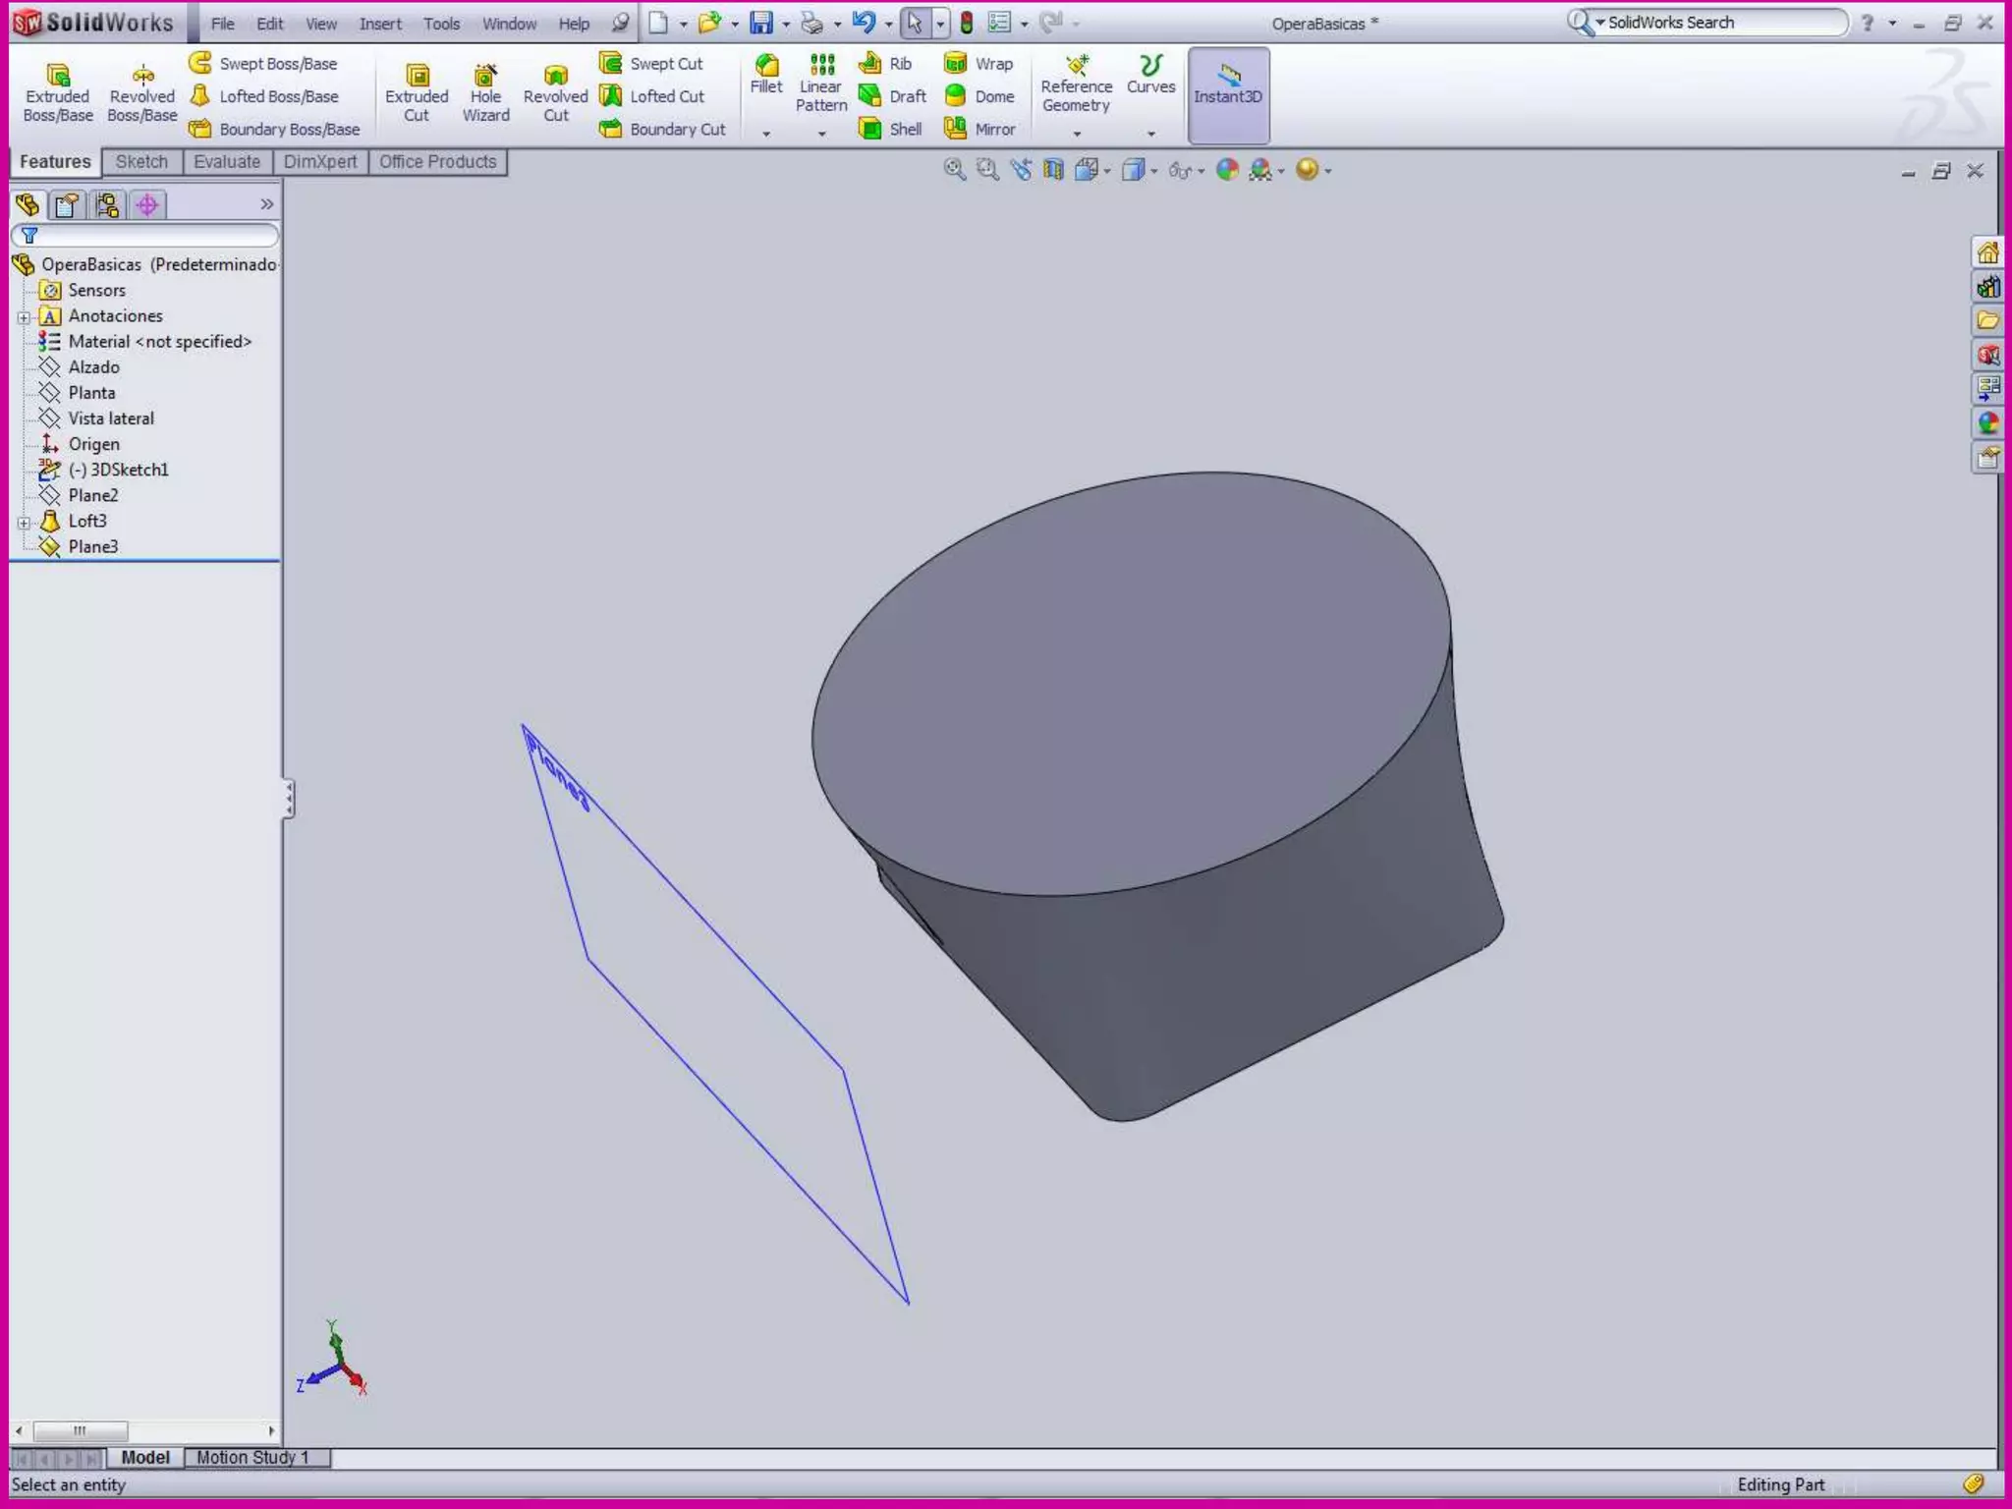Toggle the Instant3D mode

[1227, 94]
